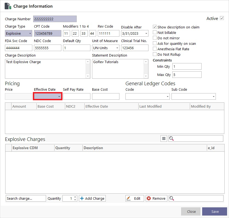Screen dimensions: 229x218
Task: Click the NDC Code field
Action: [48, 48]
